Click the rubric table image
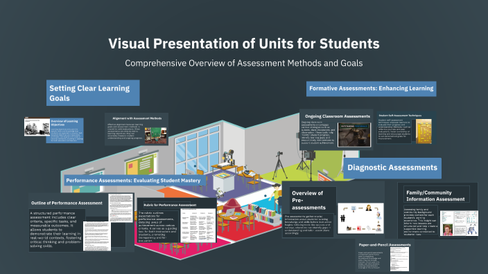The width and height of the screenshot is (488, 274). (x=198, y=226)
